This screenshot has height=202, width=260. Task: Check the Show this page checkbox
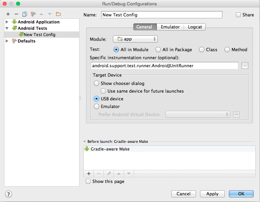pyautogui.click(x=88, y=181)
